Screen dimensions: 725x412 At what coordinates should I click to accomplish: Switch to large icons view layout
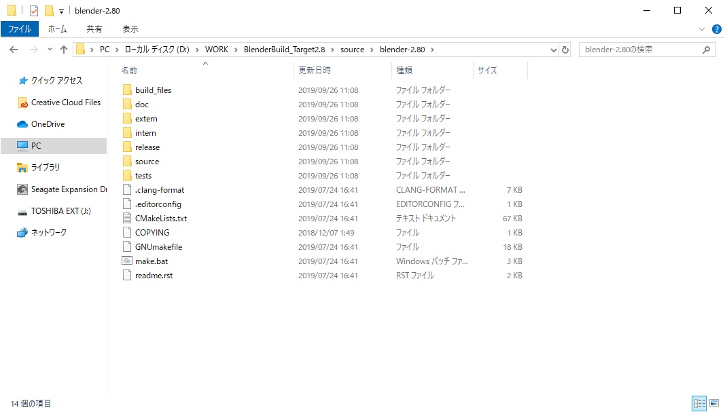point(714,403)
